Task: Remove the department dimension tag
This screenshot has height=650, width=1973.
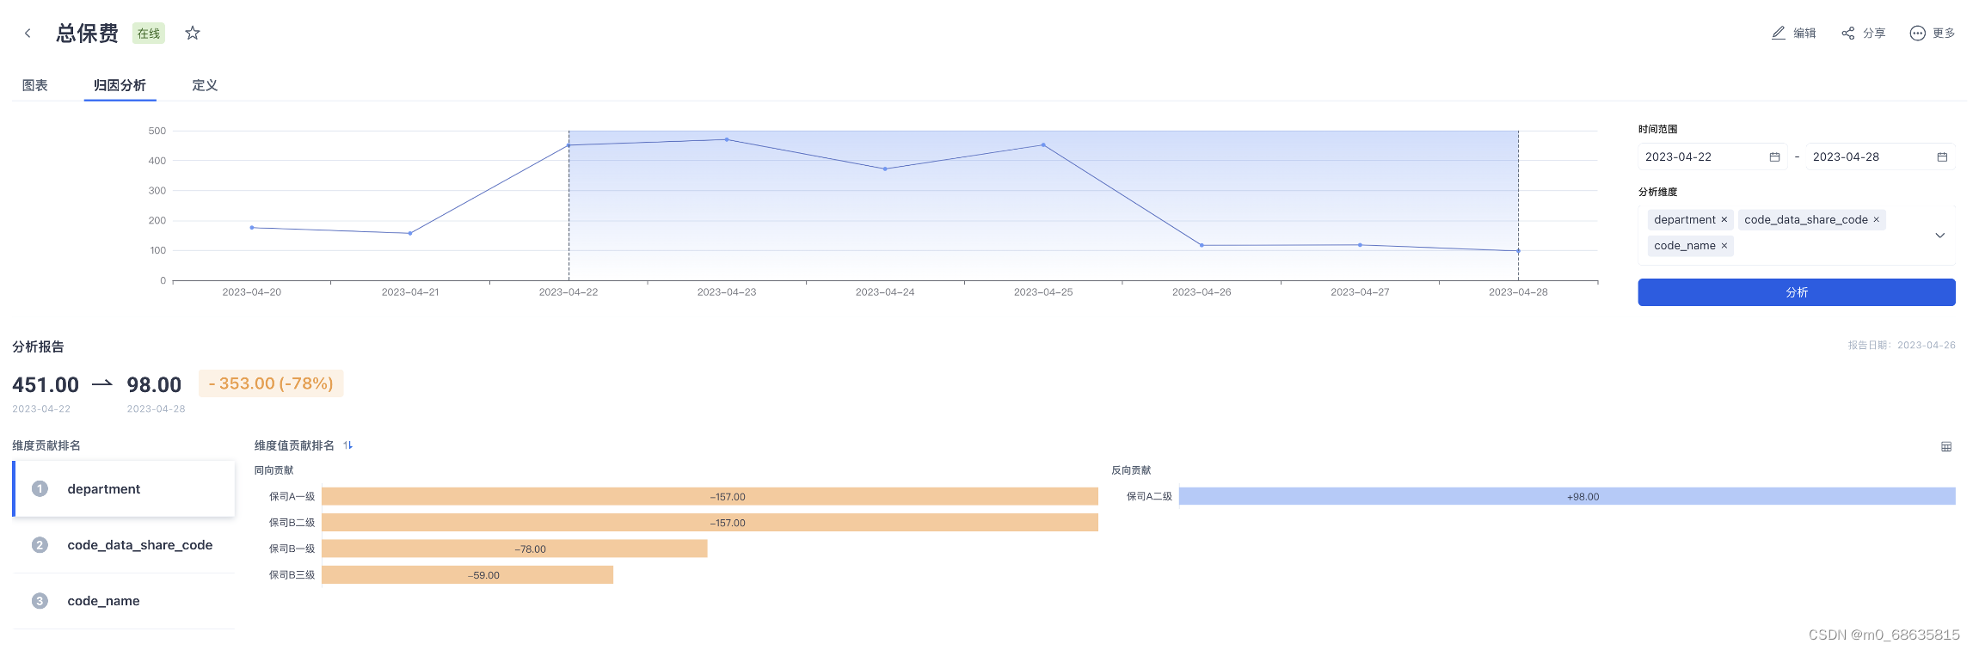Action: pos(1724,220)
